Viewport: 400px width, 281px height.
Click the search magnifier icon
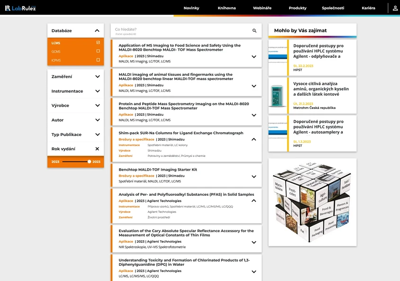tap(255, 31)
